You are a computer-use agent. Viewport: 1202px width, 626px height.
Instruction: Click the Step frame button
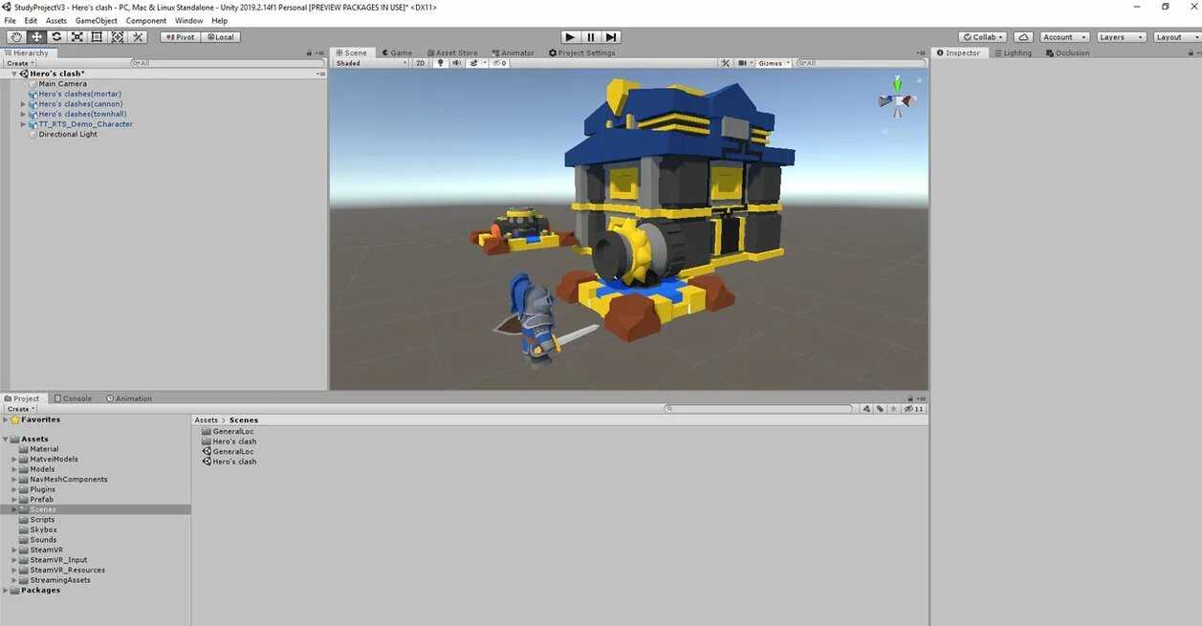coord(611,37)
